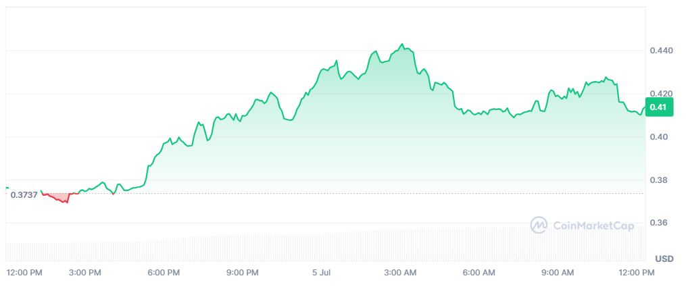Click the highest peak of the price line
Screen dimensions: 686x295
click(402, 44)
